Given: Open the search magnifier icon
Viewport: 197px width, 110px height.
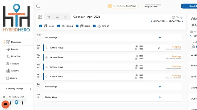Looking at the screenshot, I should coord(38,6).
